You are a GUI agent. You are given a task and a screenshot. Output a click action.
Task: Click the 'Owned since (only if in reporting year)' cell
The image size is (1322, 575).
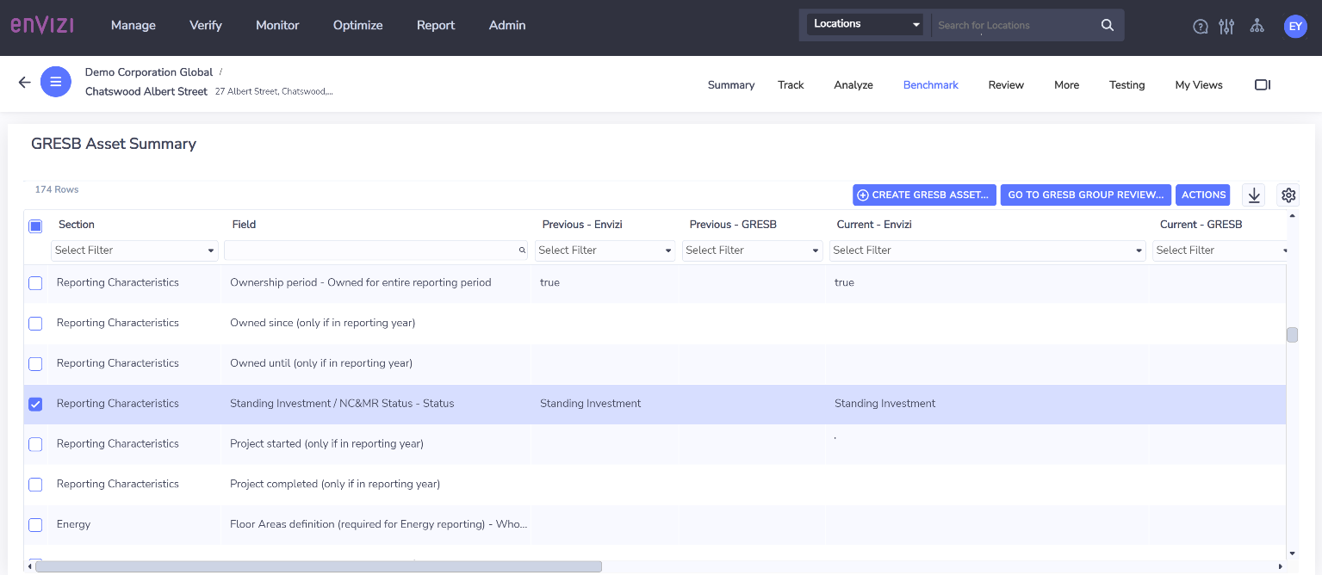(x=377, y=323)
